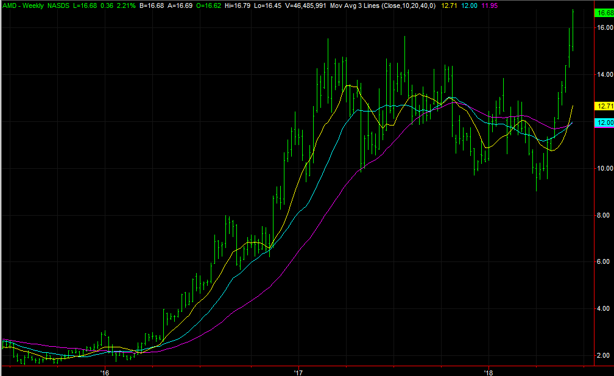Image resolution: width=614 pixels, height=376 pixels.
Task: Click the 8.00 price axis label
Action: point(602,216)
